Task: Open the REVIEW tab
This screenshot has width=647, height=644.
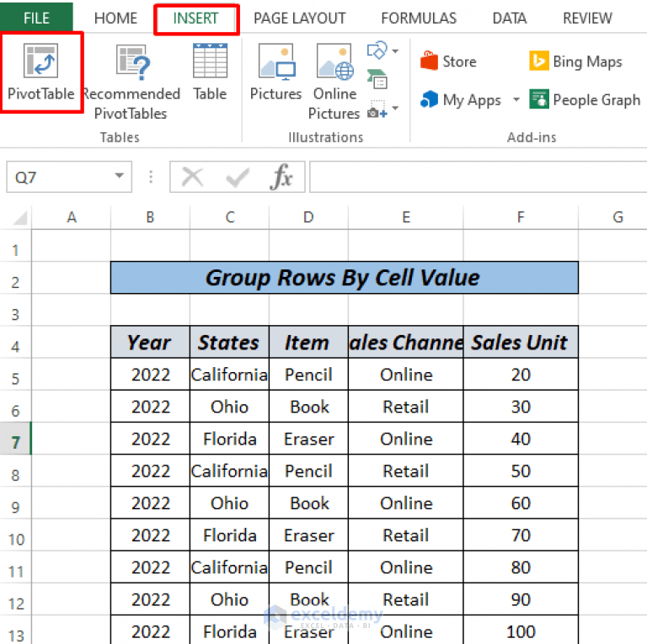Action: (x=587, y=19)
